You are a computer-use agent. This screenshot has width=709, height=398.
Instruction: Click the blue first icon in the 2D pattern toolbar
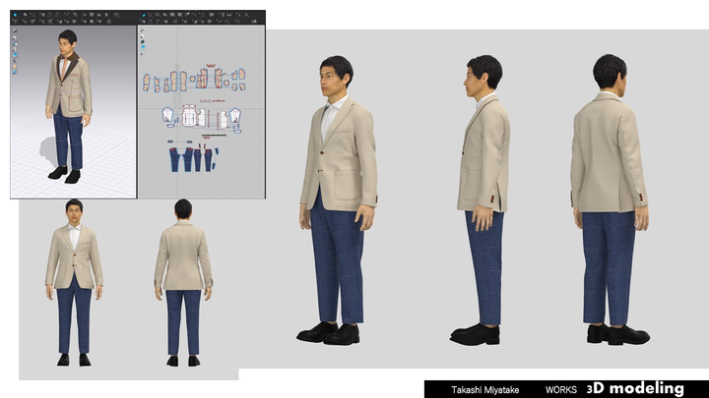tap(144, 17)
